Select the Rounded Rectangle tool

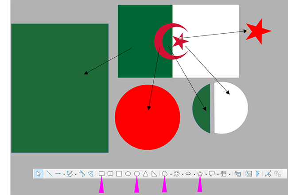[110, 174]
